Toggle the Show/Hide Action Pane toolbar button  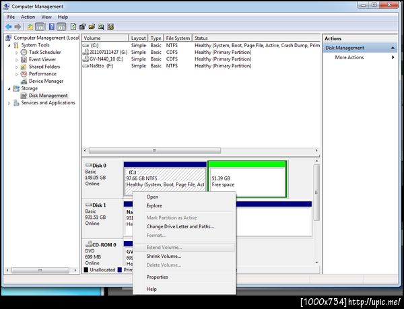pos(61,26)
